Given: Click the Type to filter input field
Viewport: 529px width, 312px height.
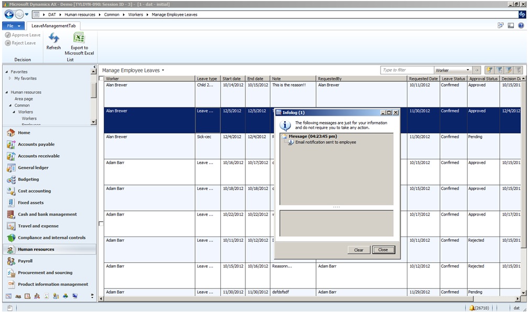Looking at the screenshot, I should click(x=407, y=70).
